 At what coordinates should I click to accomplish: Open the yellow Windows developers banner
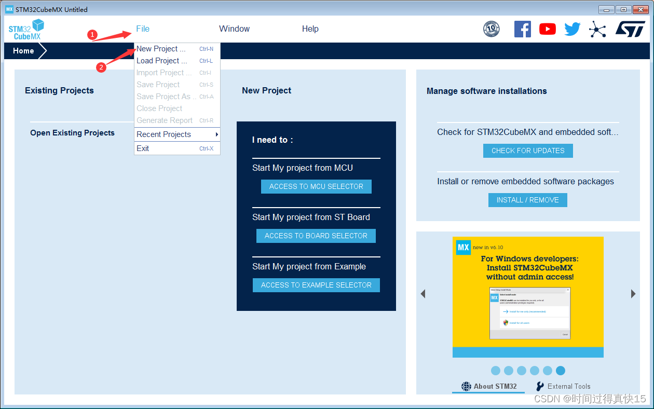point(528,297)
